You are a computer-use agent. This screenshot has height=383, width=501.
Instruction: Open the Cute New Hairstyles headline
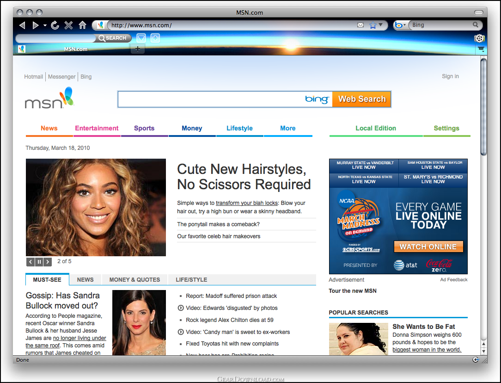click(x=244, y=177)
